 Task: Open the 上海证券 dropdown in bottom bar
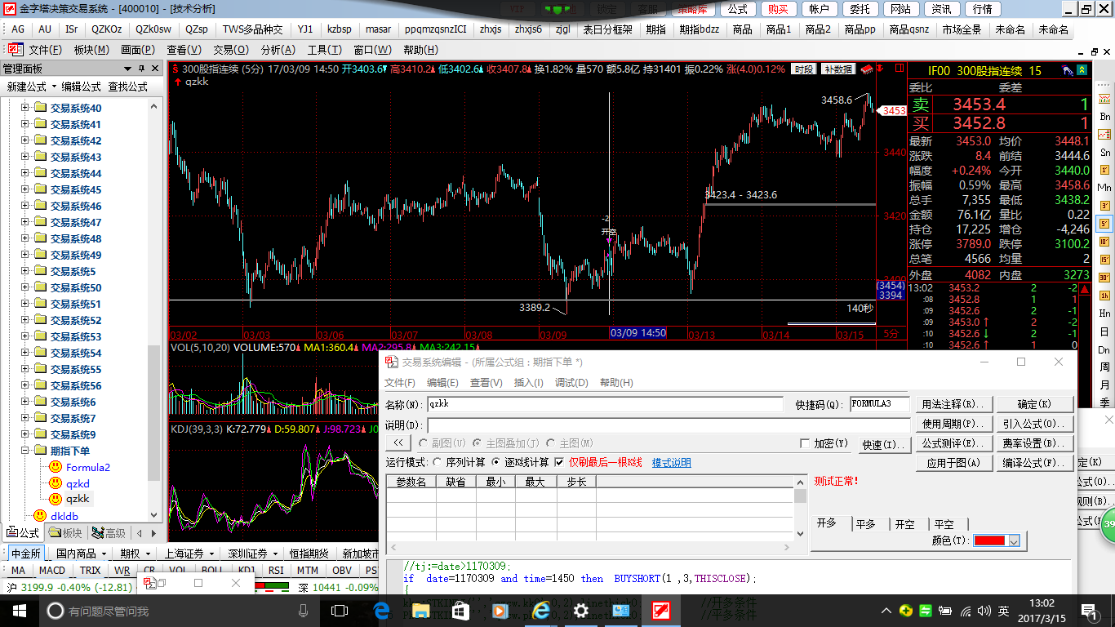211,554
